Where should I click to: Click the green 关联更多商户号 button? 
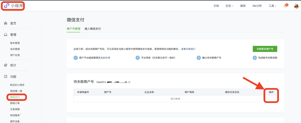265,49
